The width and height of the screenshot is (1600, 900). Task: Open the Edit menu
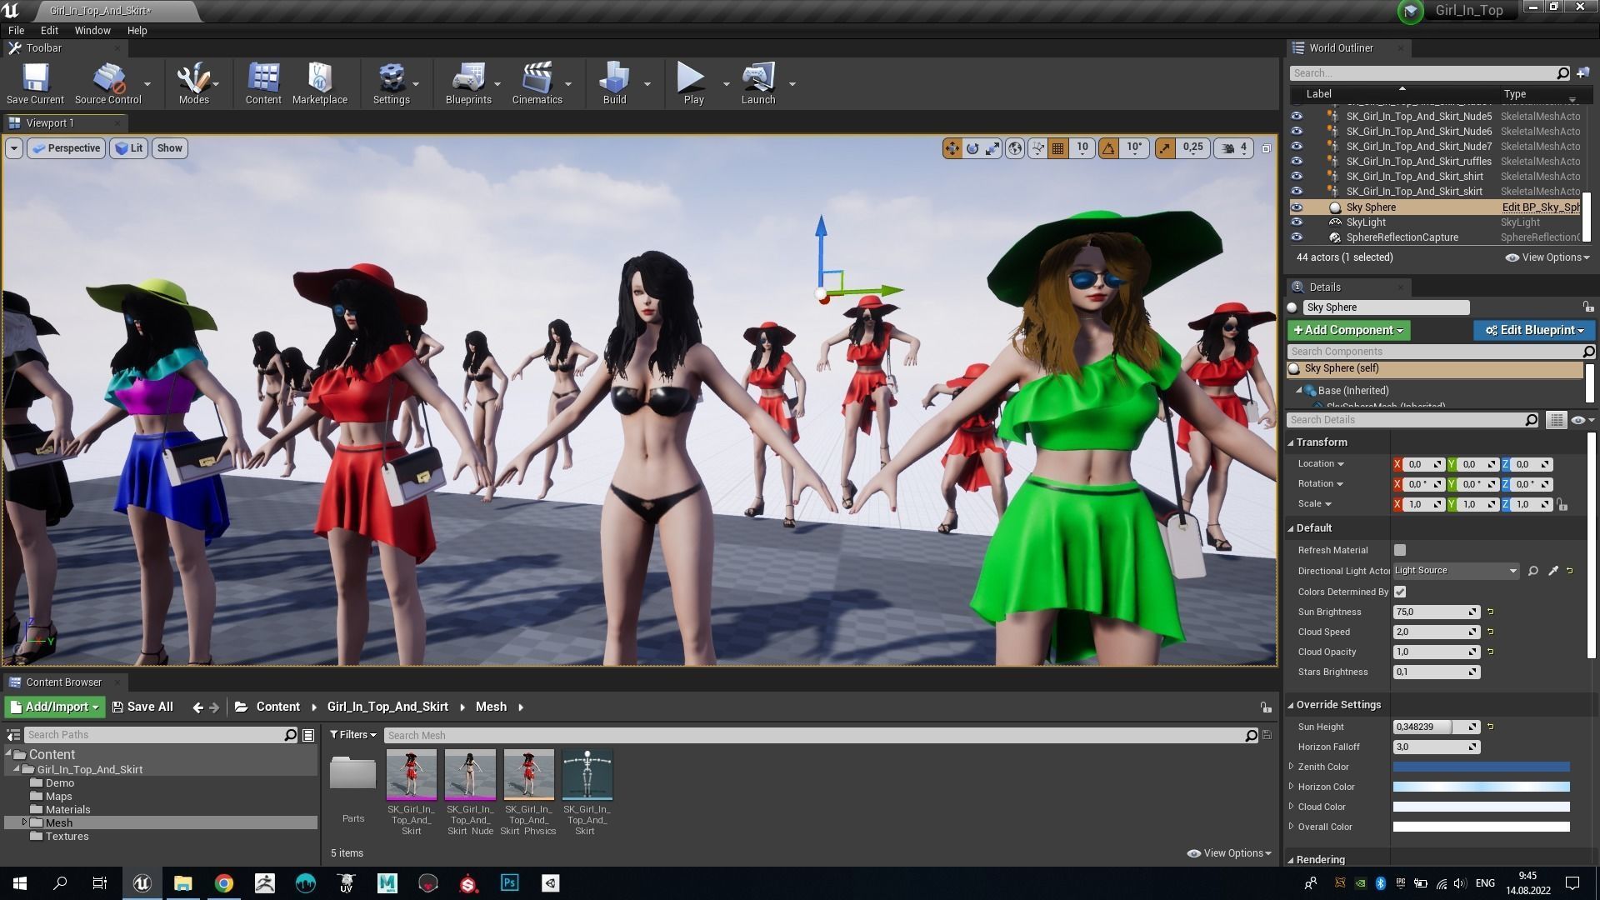click(x=49, y=30)
